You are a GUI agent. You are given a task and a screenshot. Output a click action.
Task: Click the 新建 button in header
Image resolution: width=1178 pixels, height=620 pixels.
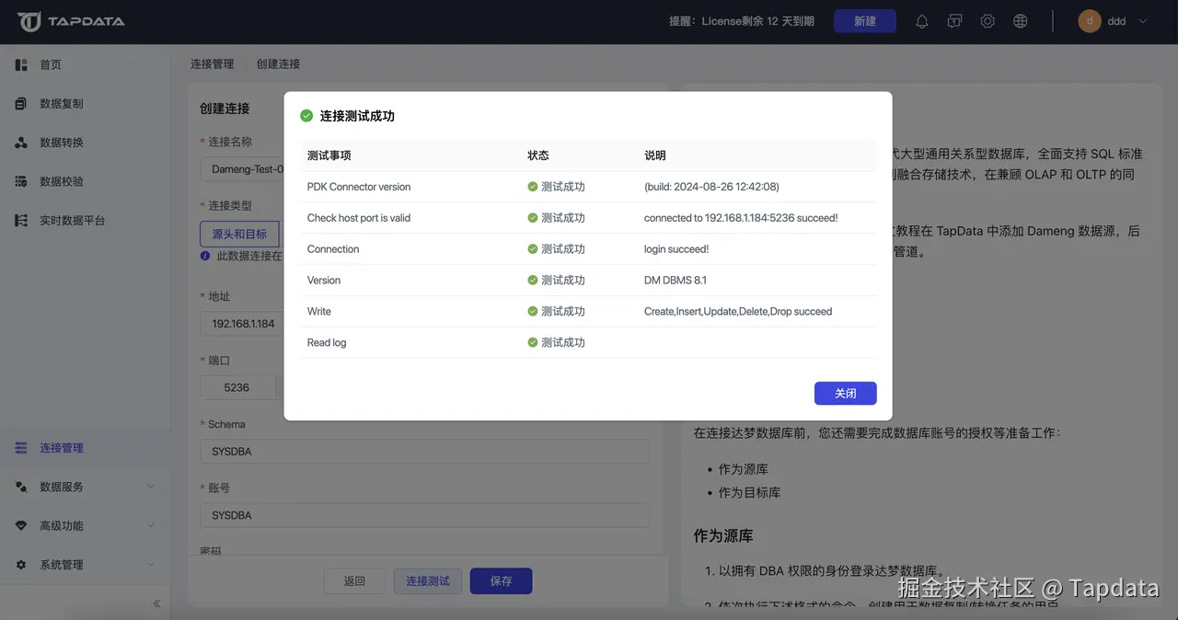pyautogui.click(x=865, y=21)
